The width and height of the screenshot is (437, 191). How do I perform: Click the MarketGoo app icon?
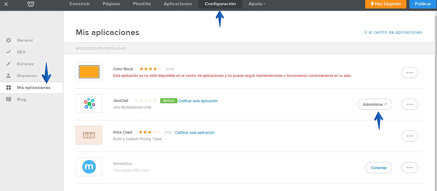pyautogui.click(x=89, y=167)
